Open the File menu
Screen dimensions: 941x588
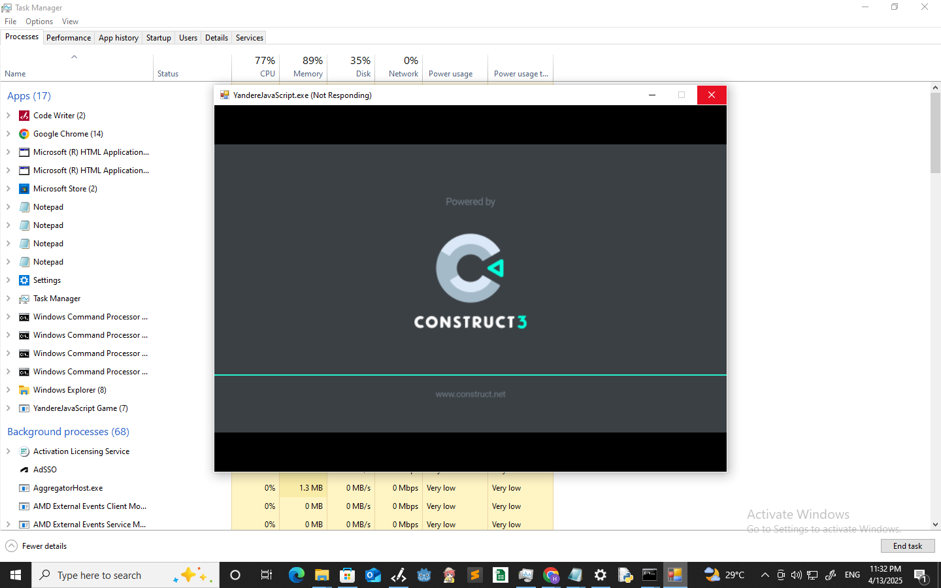tap(10, 22)
